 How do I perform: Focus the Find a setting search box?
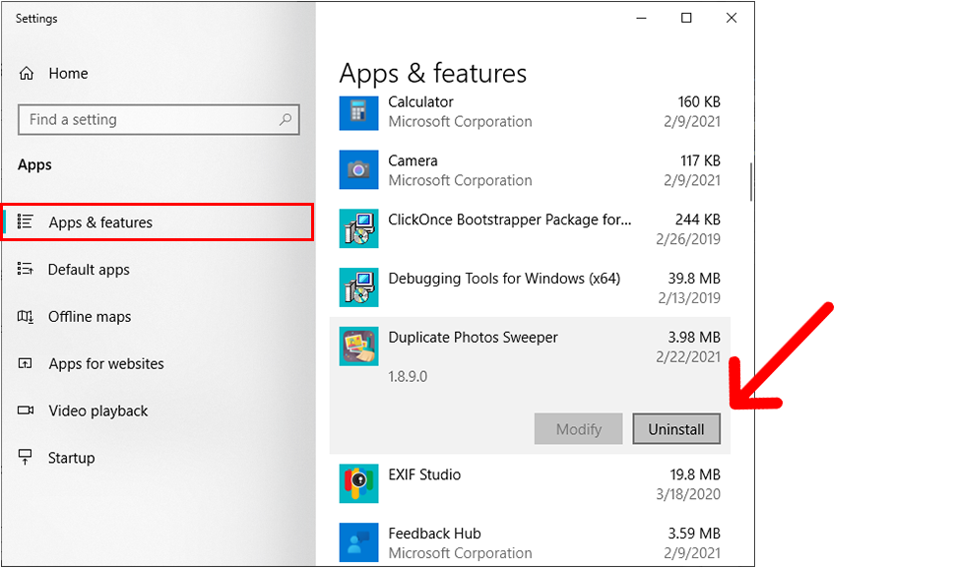click(x=159, y=120)
